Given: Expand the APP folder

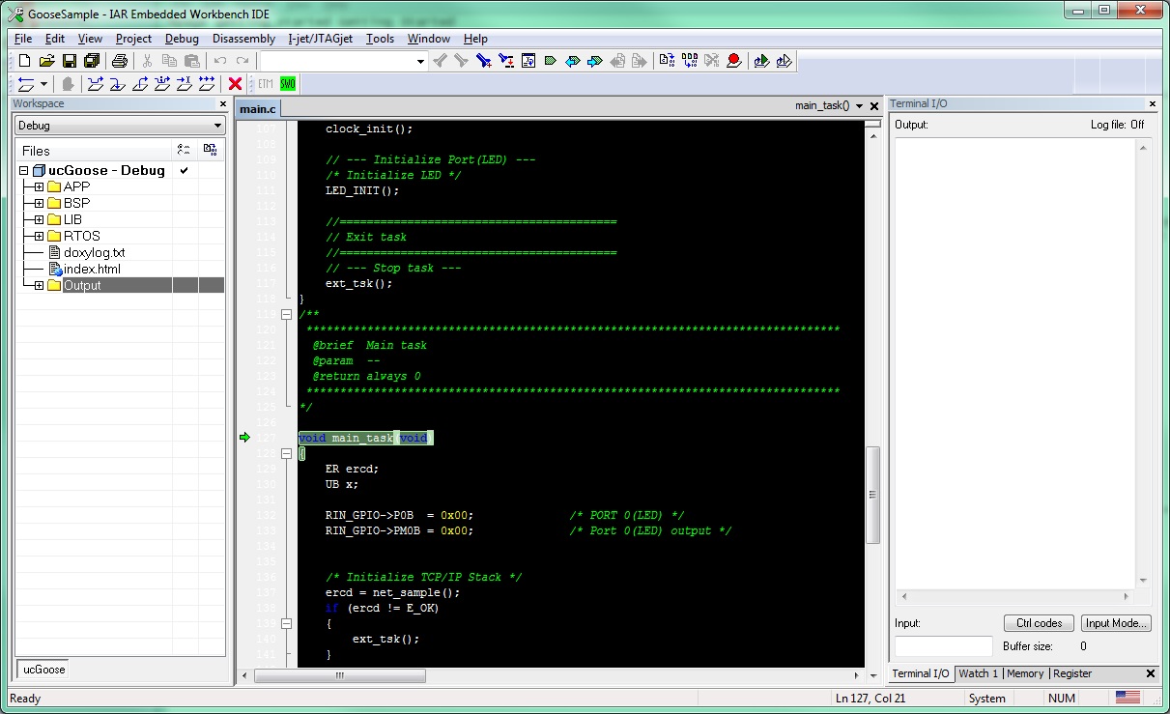Looking at the screenshot, I should pyautogui.click(x=39, y=186).
